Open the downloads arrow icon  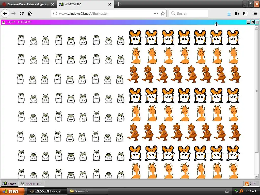(229, 13)
